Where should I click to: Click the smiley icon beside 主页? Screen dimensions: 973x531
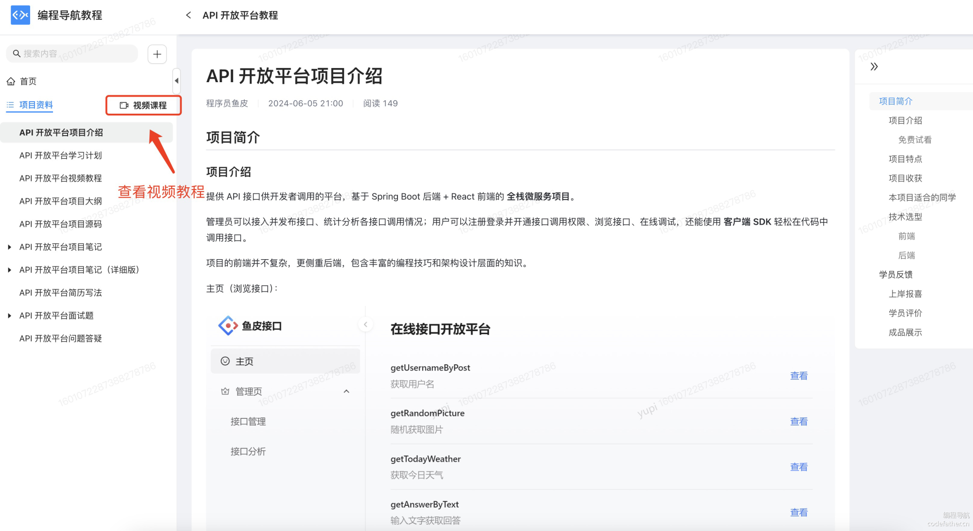(x=225, y=361)
